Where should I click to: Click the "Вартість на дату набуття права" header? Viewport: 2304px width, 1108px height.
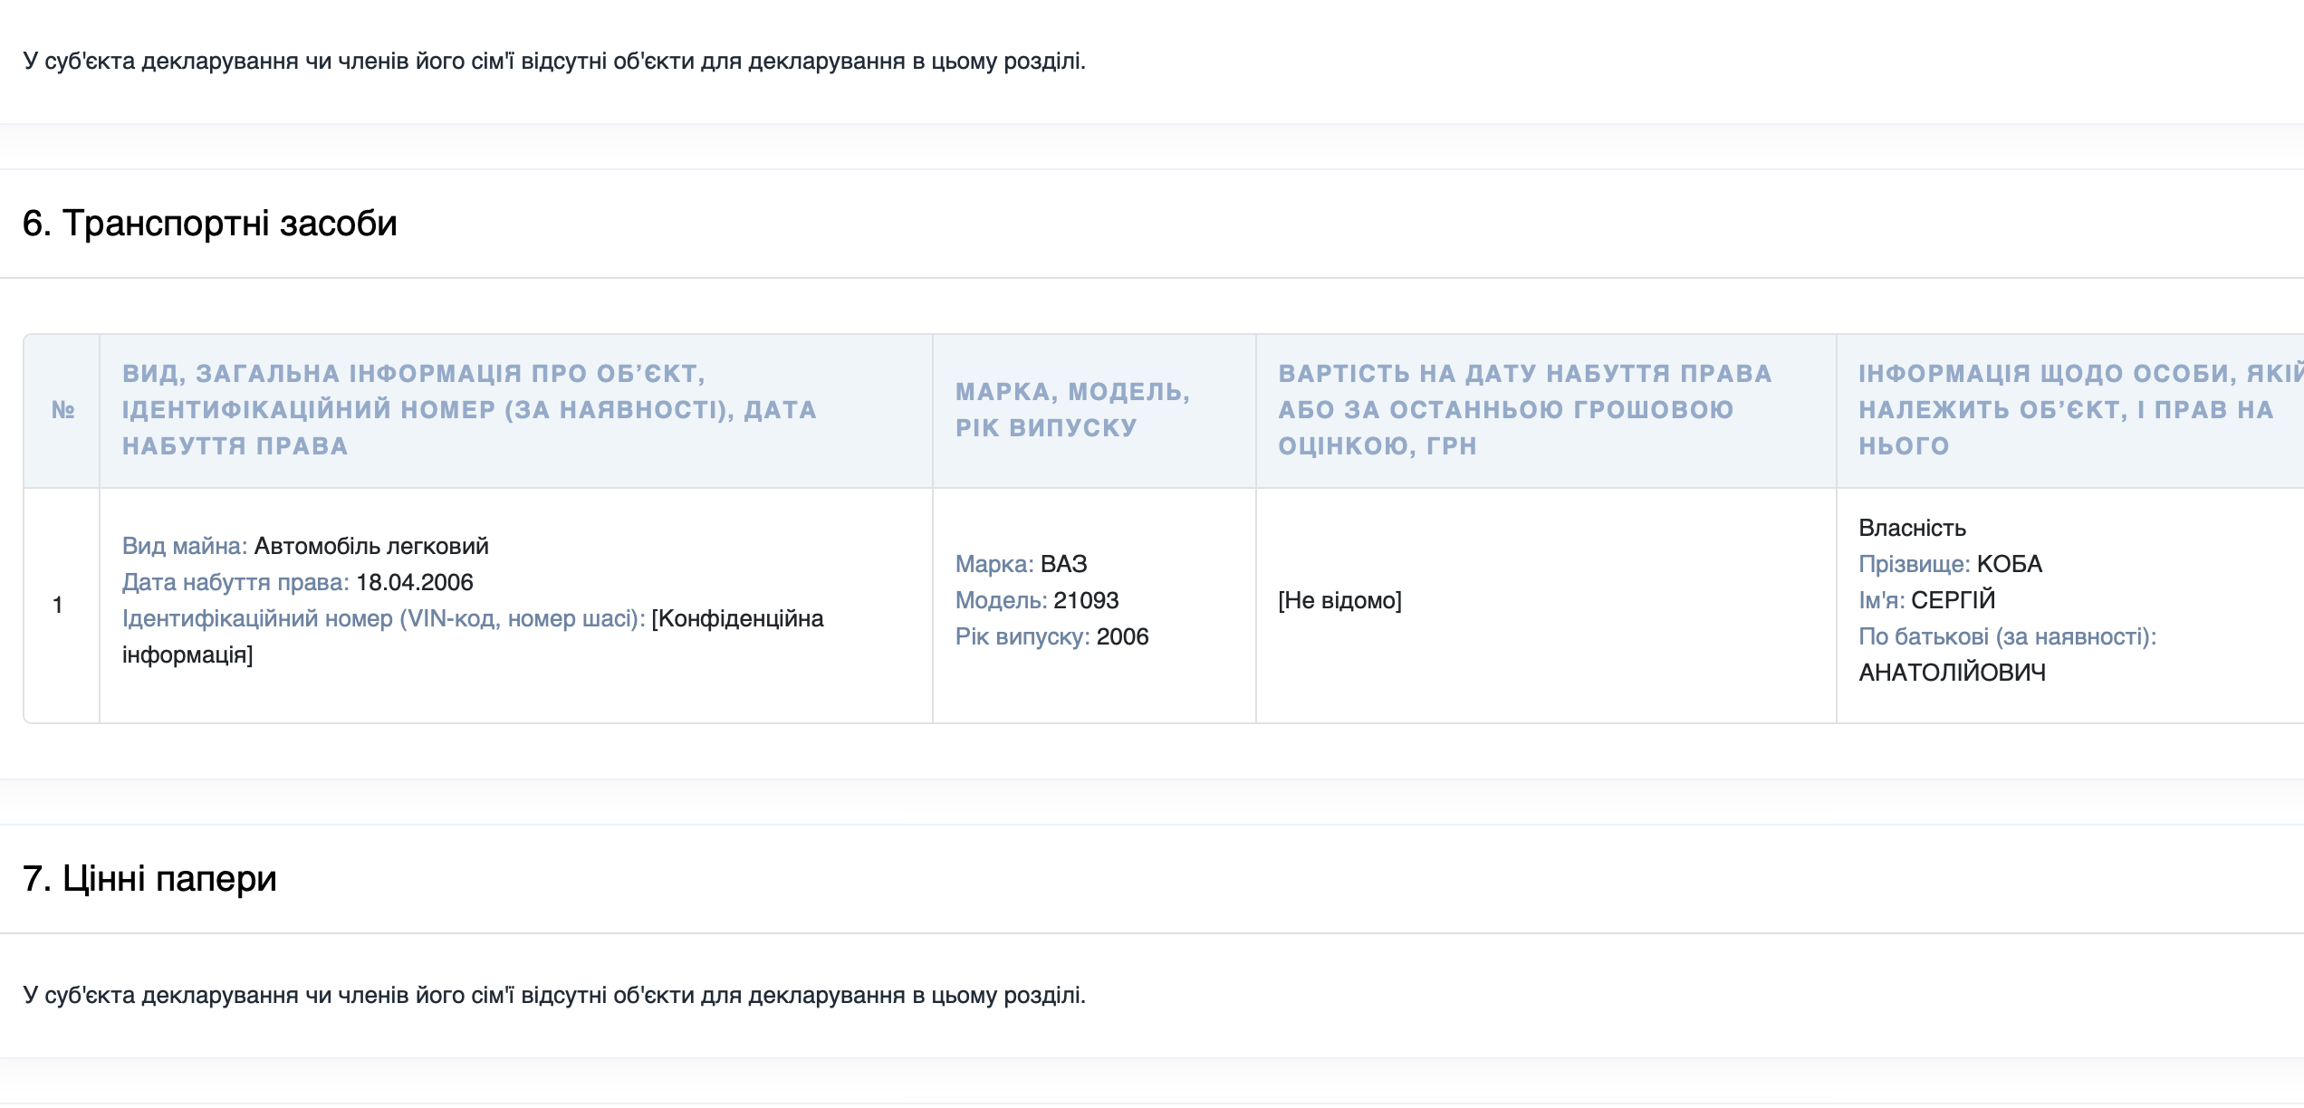pos(1524,410)
